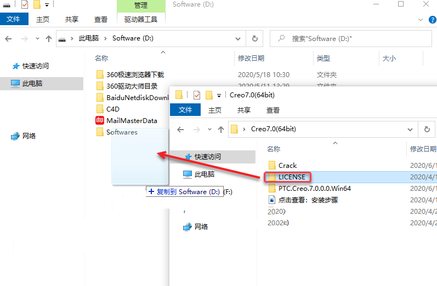This screenshot has height=286, width=437.
Task: Click Creo7.0(64bit) breadcrumb in address bar
Action: pos(274,129)
